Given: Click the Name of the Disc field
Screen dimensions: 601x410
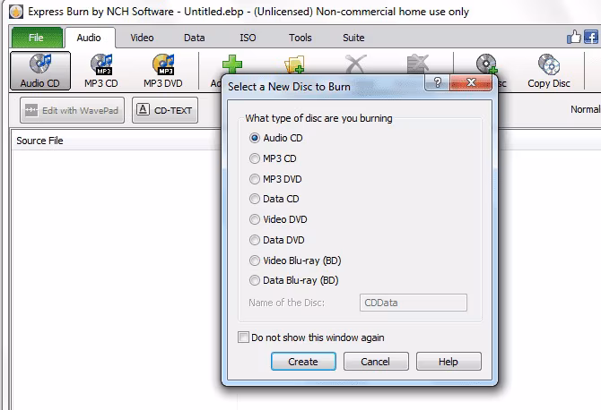Looking at the screenshot, I should (x=414, y=303).
